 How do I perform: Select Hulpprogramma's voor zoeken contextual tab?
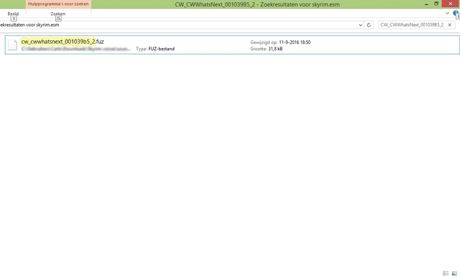coord(58,4)
